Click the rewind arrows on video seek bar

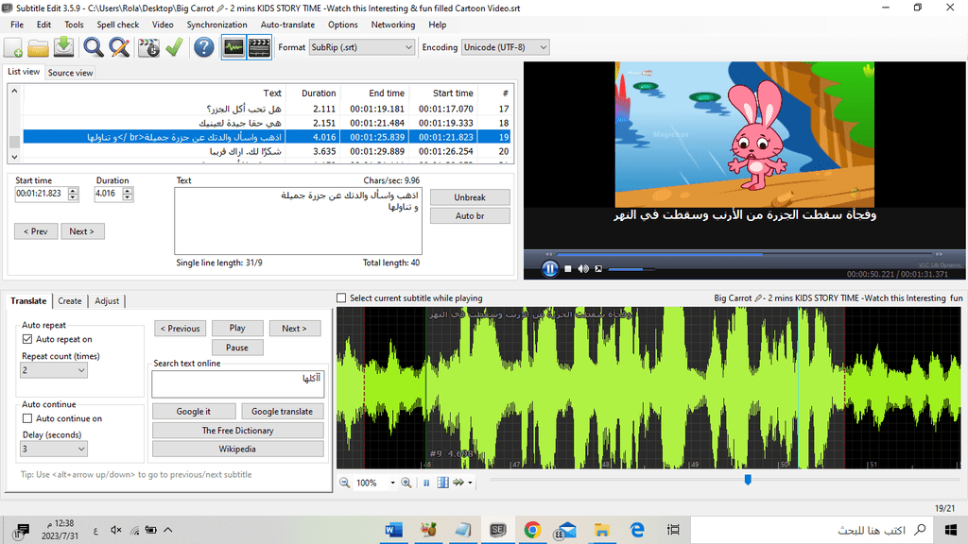point(549,254)
